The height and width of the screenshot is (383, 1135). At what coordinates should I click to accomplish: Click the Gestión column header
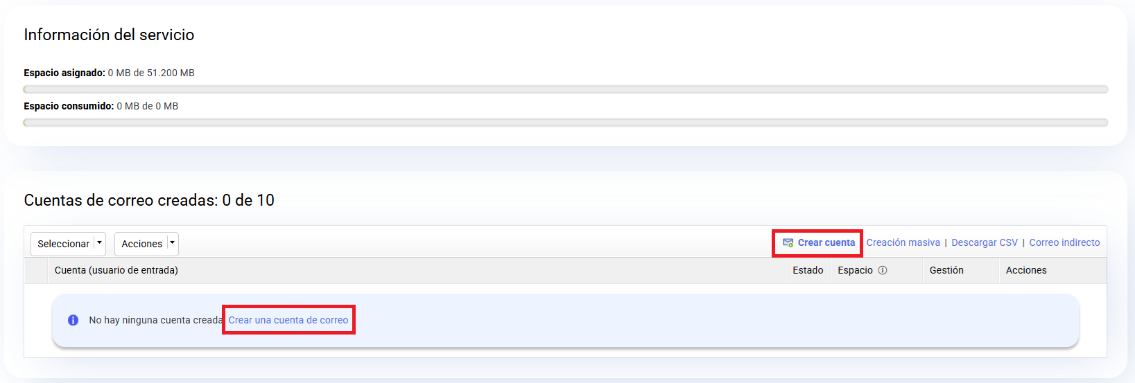pos(946,270)
